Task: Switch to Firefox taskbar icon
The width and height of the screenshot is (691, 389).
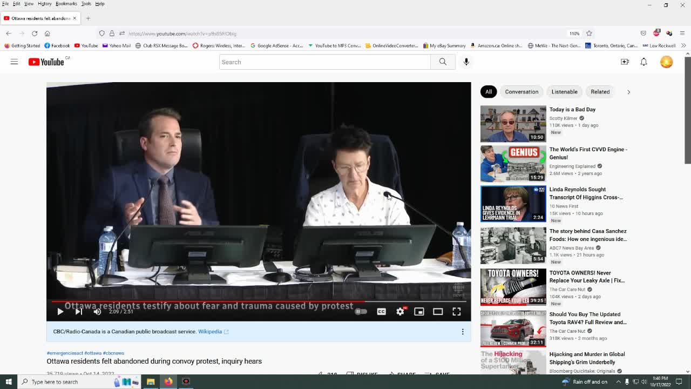Action: [x=168, y=382]
